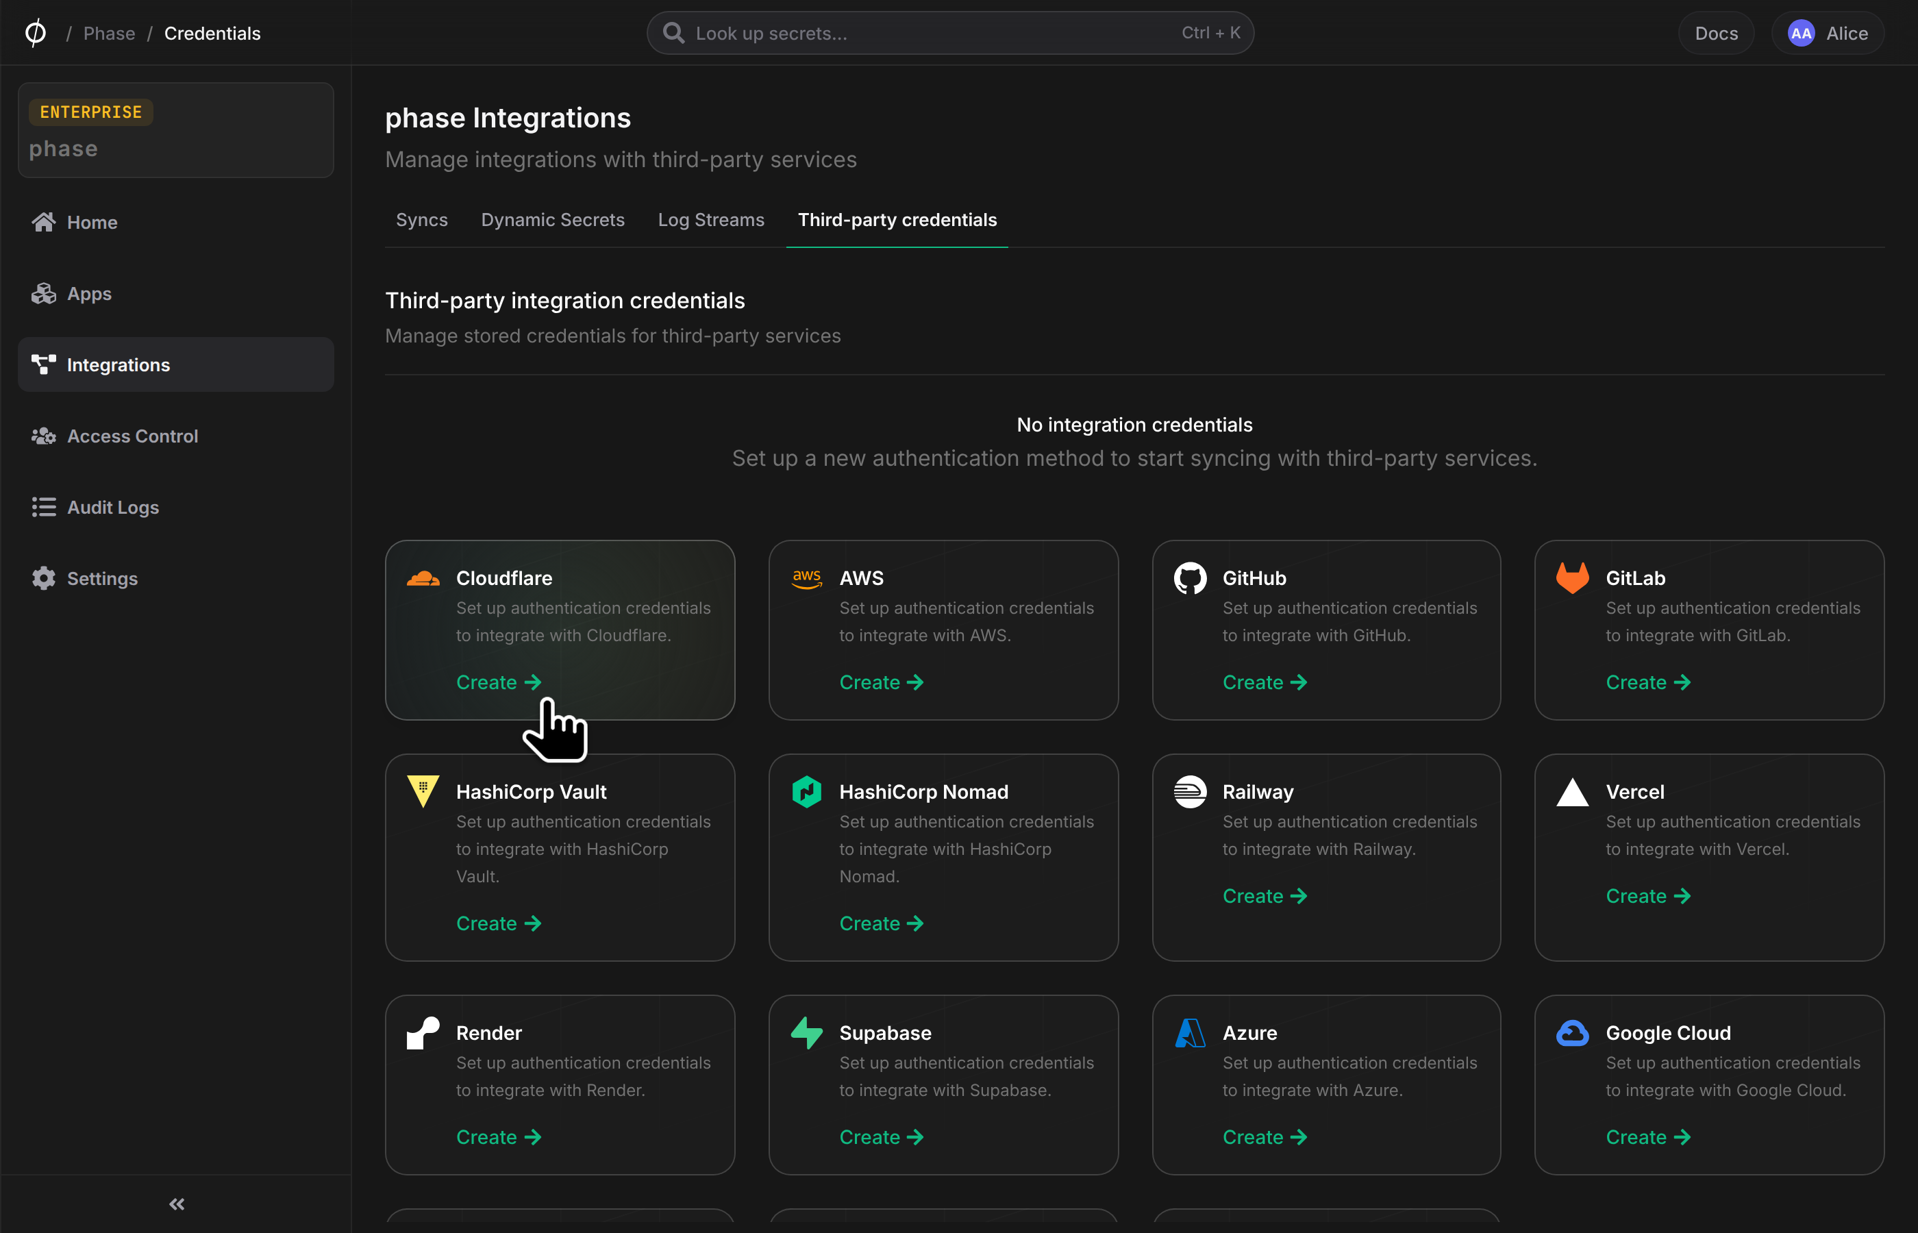The height and width of the screenshot is (1233, 1918).
Task: Create HashiCorp Vault credentials
Action: [499, 923]
